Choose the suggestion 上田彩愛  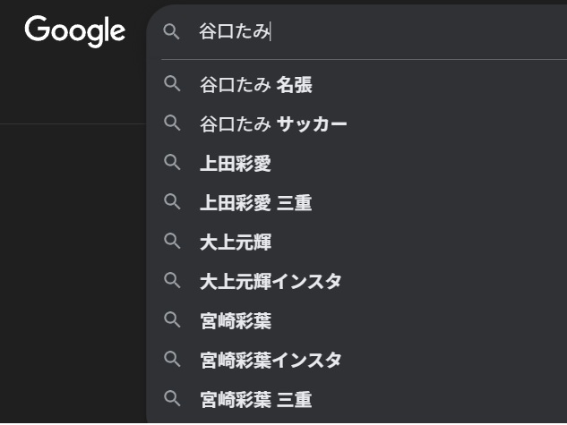pyautogui.click(x=235, y=164)
